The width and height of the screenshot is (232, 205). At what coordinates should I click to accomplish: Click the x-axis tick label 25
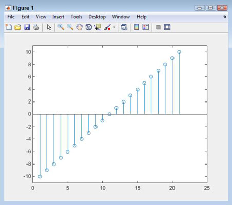(x=207, y=188)
